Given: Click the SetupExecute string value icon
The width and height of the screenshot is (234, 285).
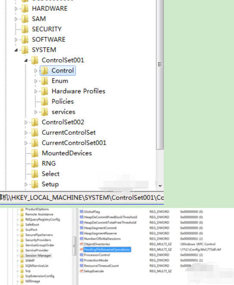Looking at the screenshot, I should tap(81, 271).
